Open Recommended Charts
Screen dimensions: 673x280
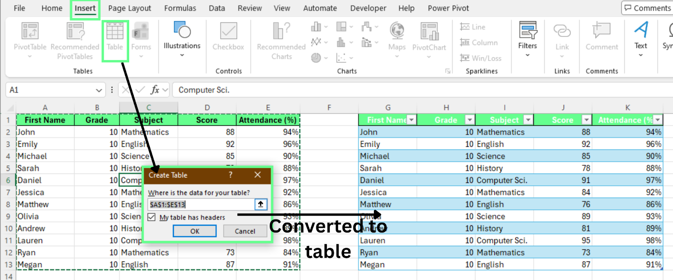point(281,41)
